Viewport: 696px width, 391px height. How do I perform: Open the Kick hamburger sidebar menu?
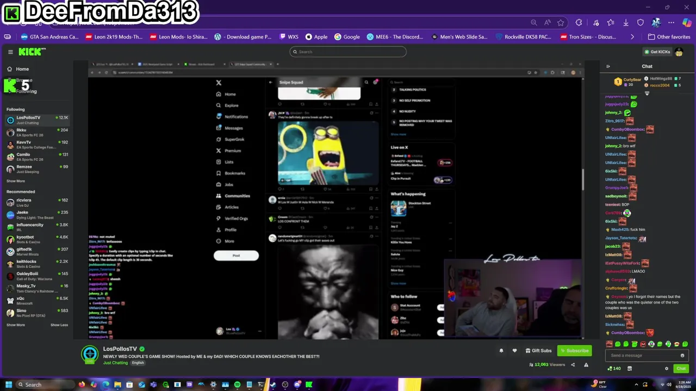(x=10, y=52)
